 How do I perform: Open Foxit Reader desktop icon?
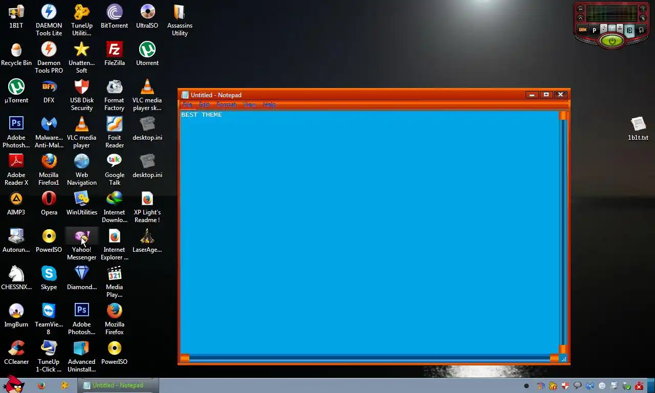point(115,132)
